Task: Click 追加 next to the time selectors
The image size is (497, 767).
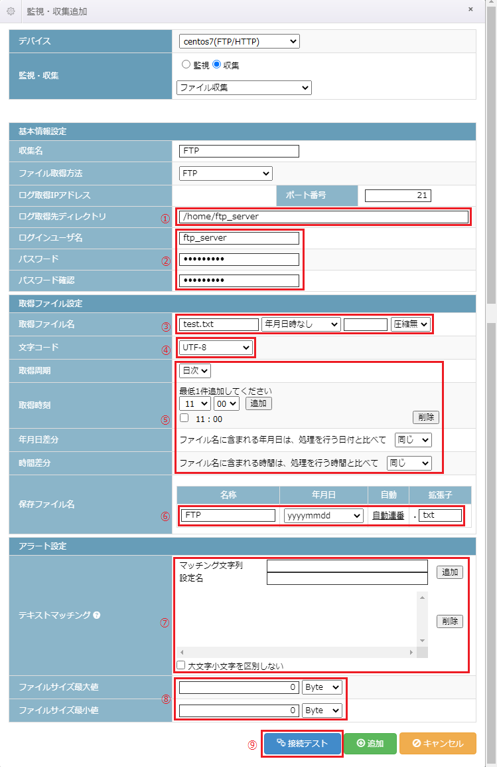Action: (x=258, y=403)
